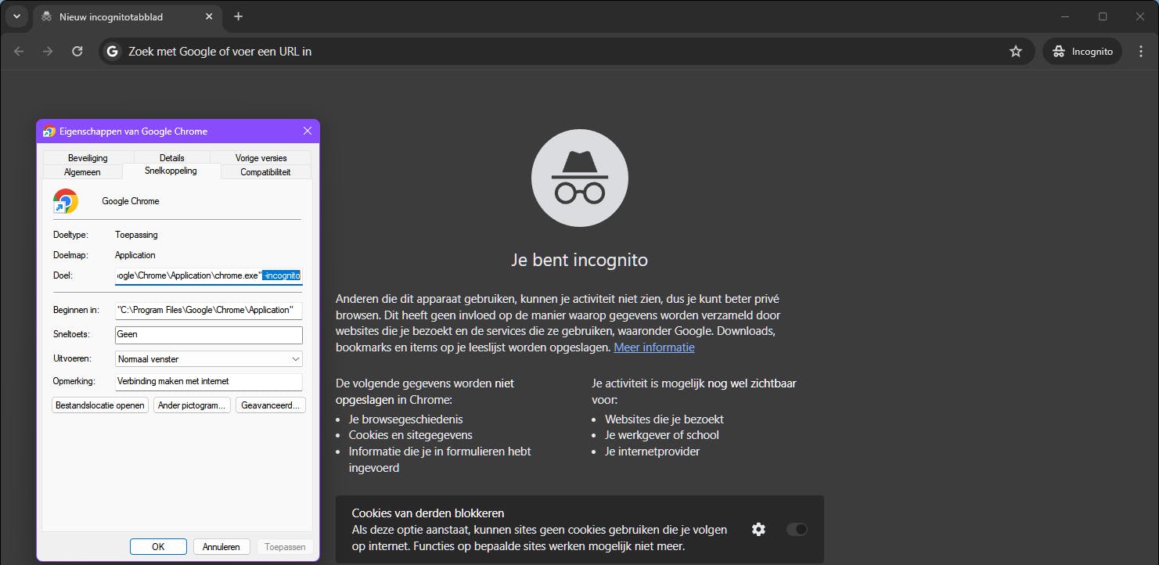Viewport: 1159px width, 565px height.
Task: Click the "Cookies en sitegegevens" list item
Action: (x=411, y=435)
